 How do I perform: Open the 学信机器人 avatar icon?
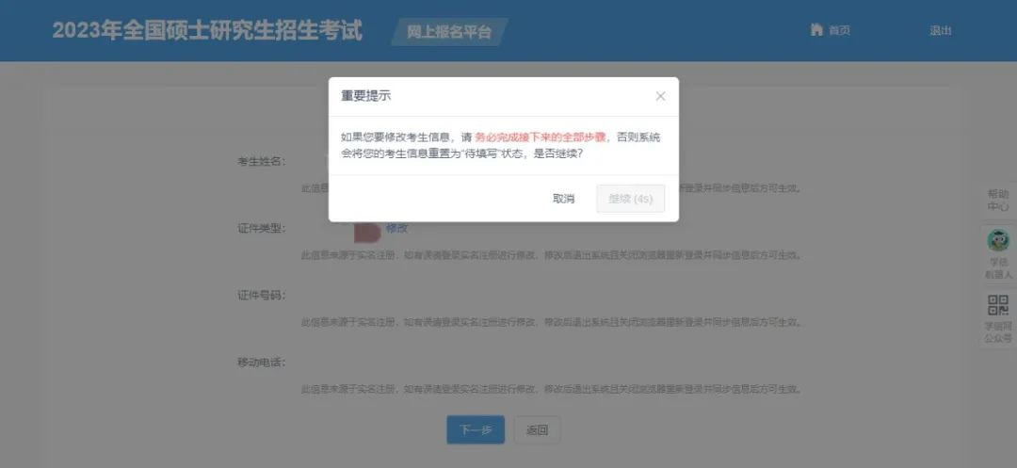click(x=998, y=240)
